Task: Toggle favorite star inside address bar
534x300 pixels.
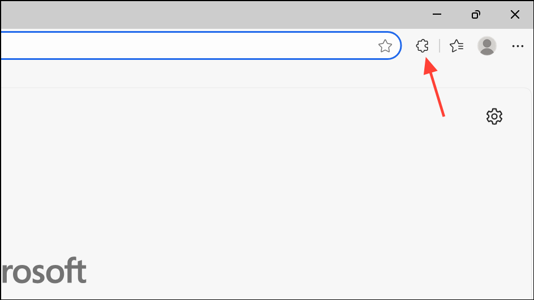Action: (385, 46)
